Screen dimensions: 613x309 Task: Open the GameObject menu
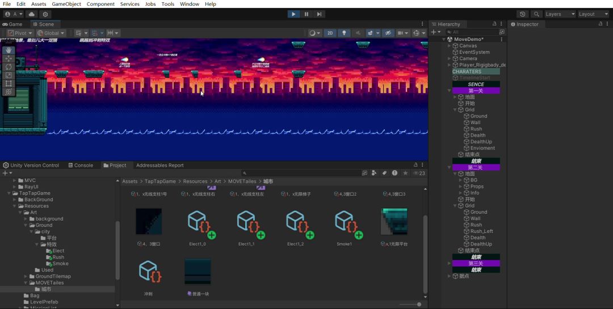tap(68, 4)
